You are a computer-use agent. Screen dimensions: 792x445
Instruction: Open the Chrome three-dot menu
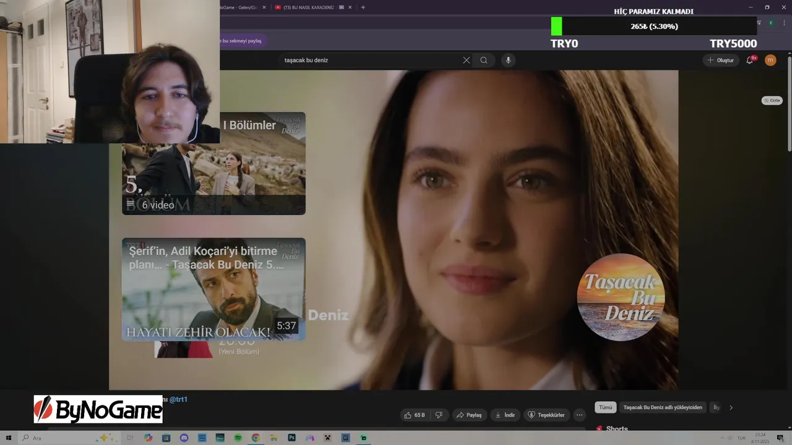click(784, 23)
